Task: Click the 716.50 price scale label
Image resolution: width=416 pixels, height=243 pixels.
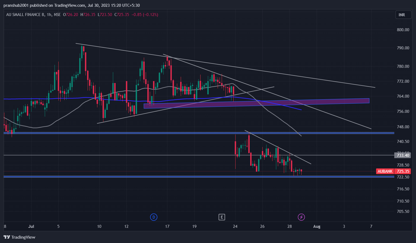Action: 403,189
